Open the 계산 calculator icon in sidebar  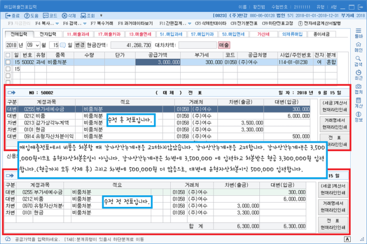tap(358, 101)
